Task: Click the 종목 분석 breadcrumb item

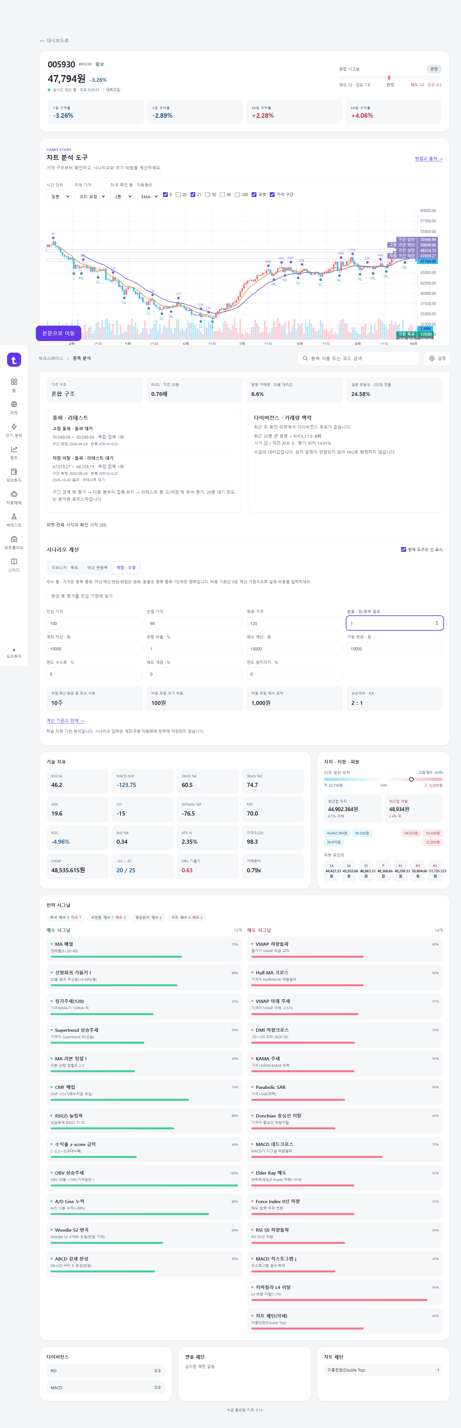Action: click(82, 358)
